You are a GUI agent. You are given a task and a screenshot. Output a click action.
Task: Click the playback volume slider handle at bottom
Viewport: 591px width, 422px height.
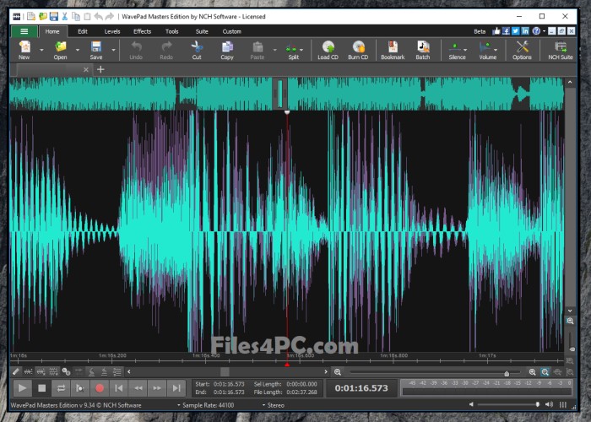point(538,404)
